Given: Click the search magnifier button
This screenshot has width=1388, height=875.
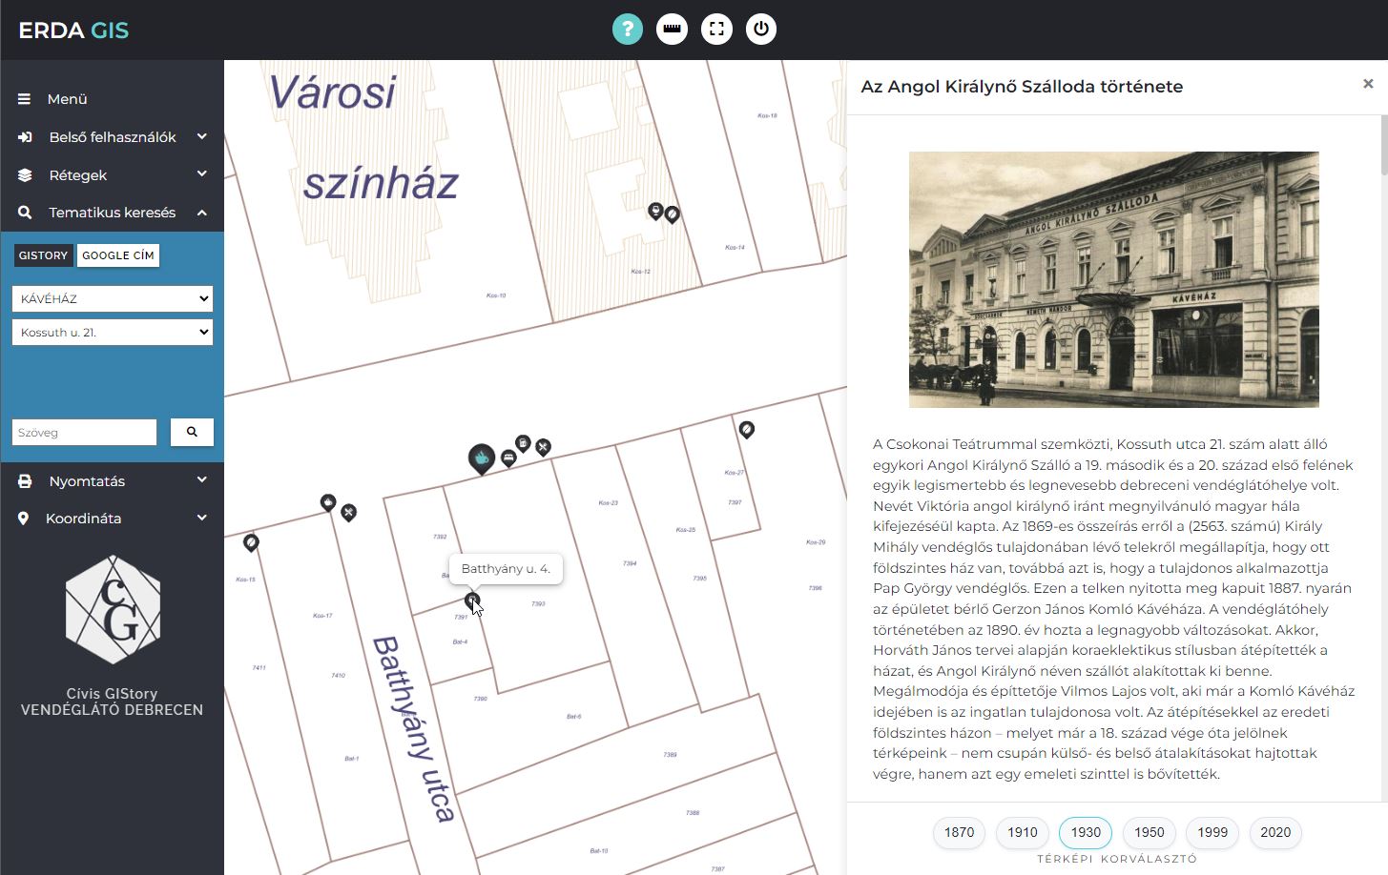Looking at the screenshot, I should pos(192,432).
